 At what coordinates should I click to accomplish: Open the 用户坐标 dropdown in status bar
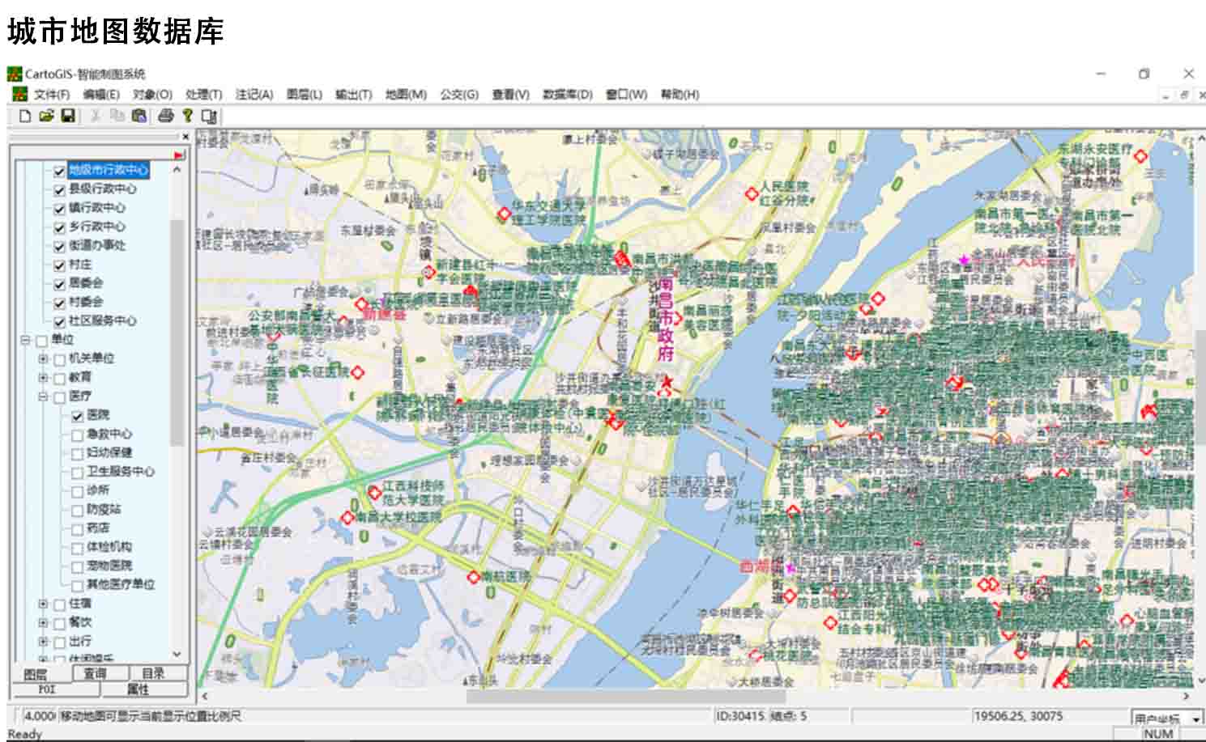coord(1195,719)
